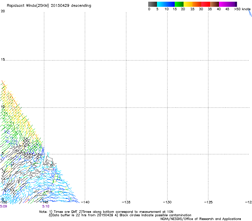Click the longitude label -130
Image resolution: width=252 pixels, height=221 pixels.
167,202
